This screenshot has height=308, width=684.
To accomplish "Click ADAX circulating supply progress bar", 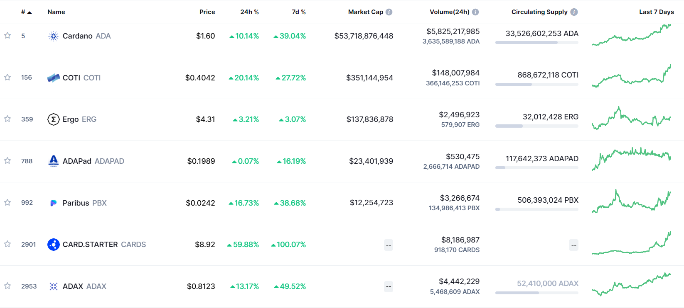I will click(537, 293).
